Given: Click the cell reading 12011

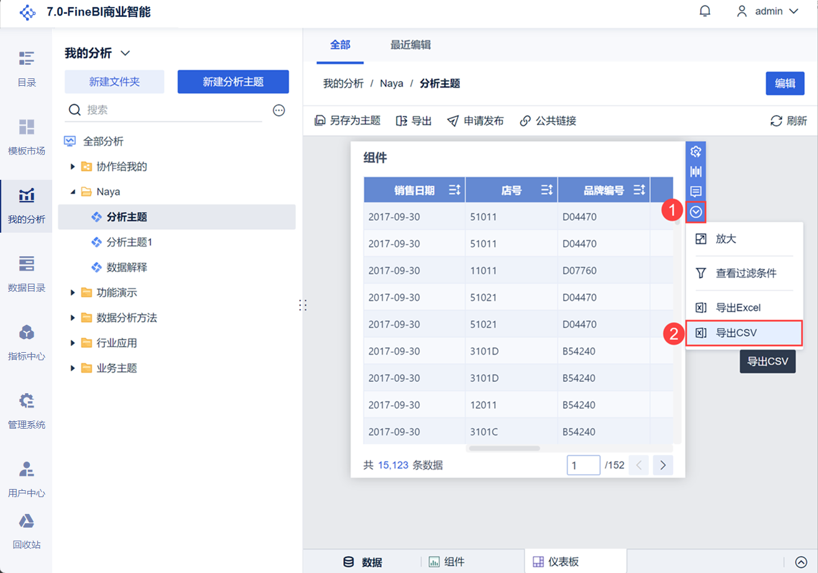Looking at the screenshot, I should pyautogui.click(x=511, y=405).
